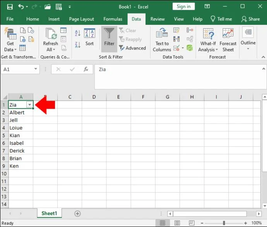Click the Consolidate icon

tap(190, 30)
